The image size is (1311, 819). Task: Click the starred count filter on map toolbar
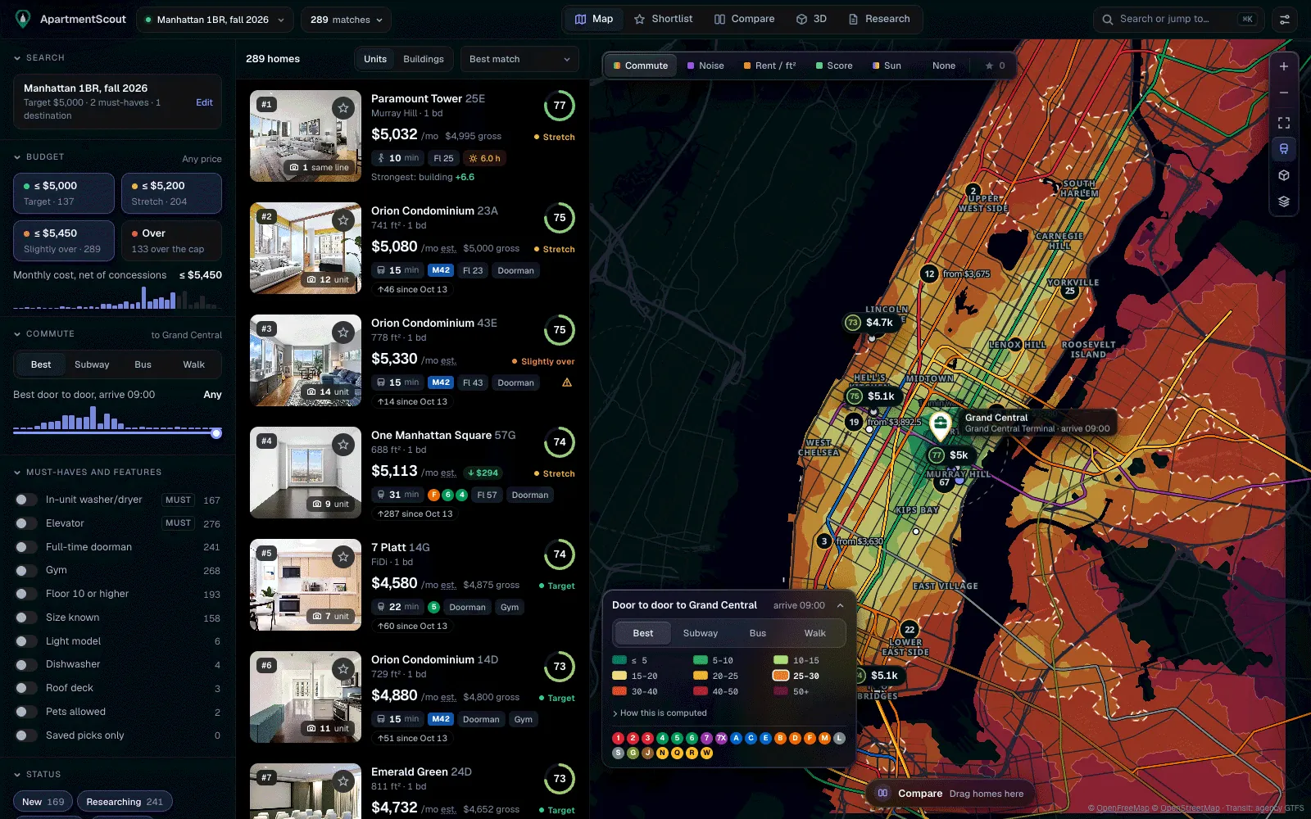[995, 66]
